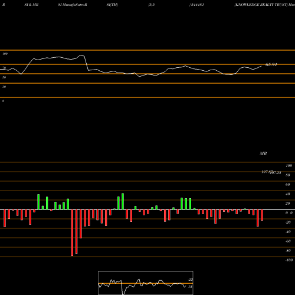Viewport: 295px width, 295px height.
Task: Click the RSI axis label 100
Action: [x=5, y=54]
